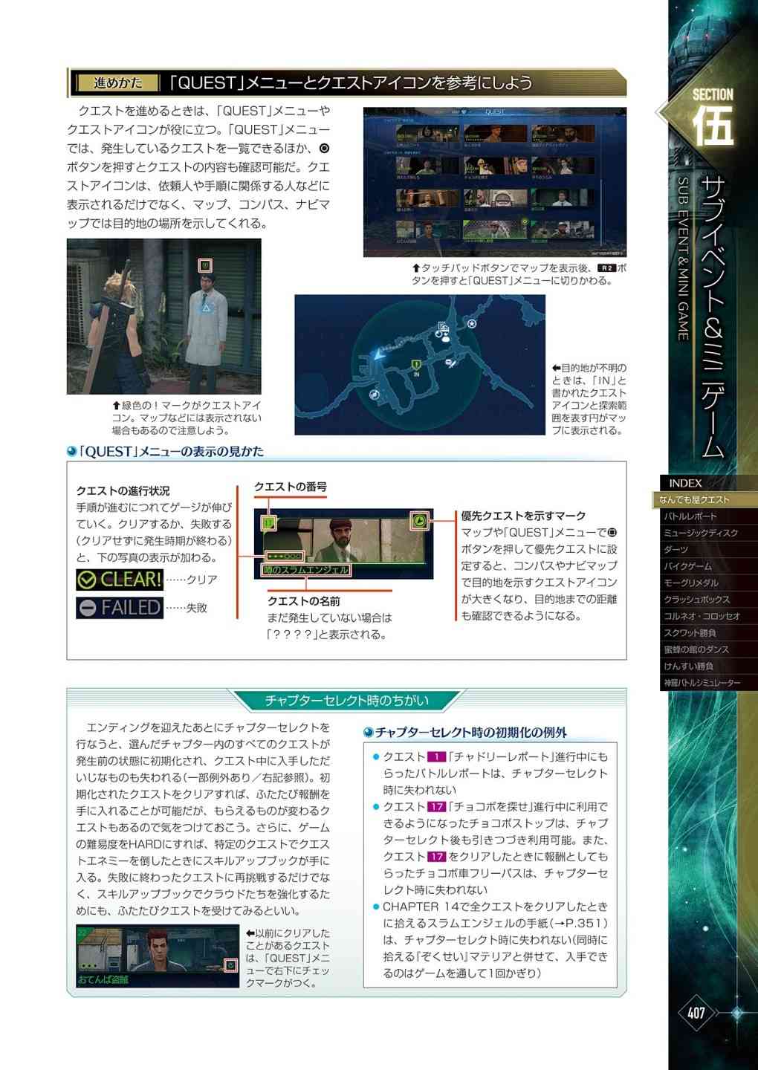This screenshot has width=758, height=1070.
Task: Click the green CLEAR! badge
Action: 120,580
